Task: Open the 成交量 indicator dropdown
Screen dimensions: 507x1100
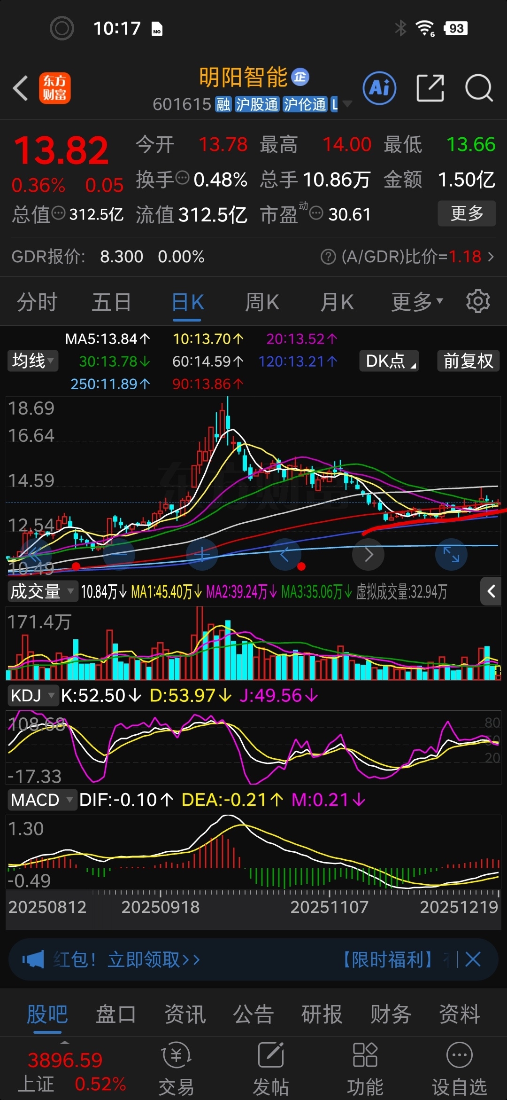Action: (42, 591)
